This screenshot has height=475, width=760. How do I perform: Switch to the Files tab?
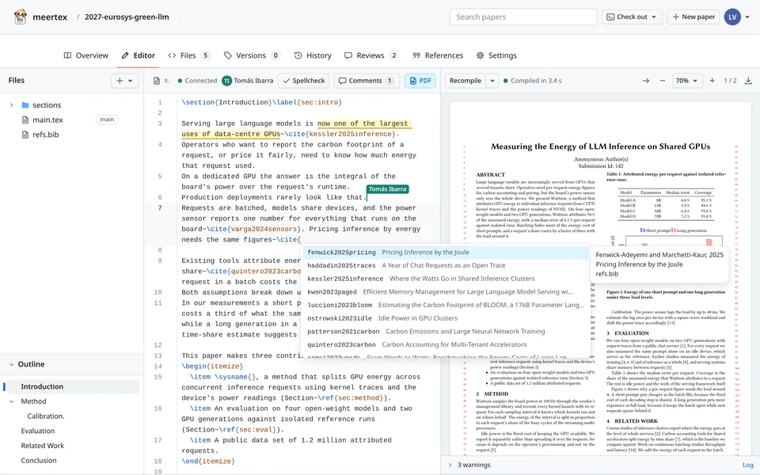pos(188,55)
